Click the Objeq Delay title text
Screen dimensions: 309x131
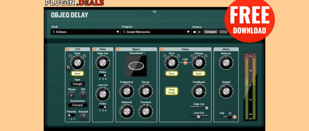pos(70,15)
